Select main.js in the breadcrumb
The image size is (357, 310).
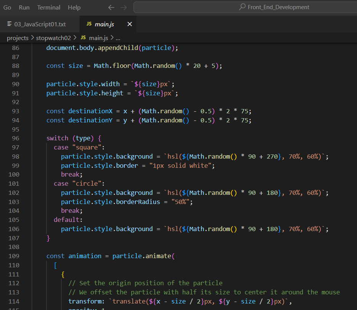pos(98,38)
